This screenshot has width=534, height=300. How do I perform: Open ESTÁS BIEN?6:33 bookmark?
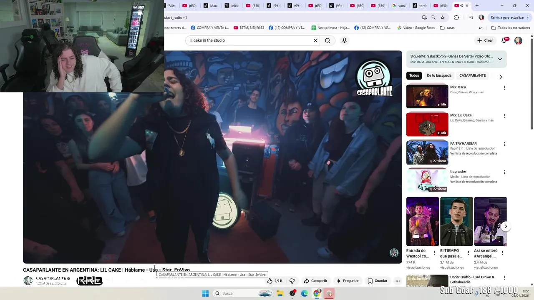point(249,28)
